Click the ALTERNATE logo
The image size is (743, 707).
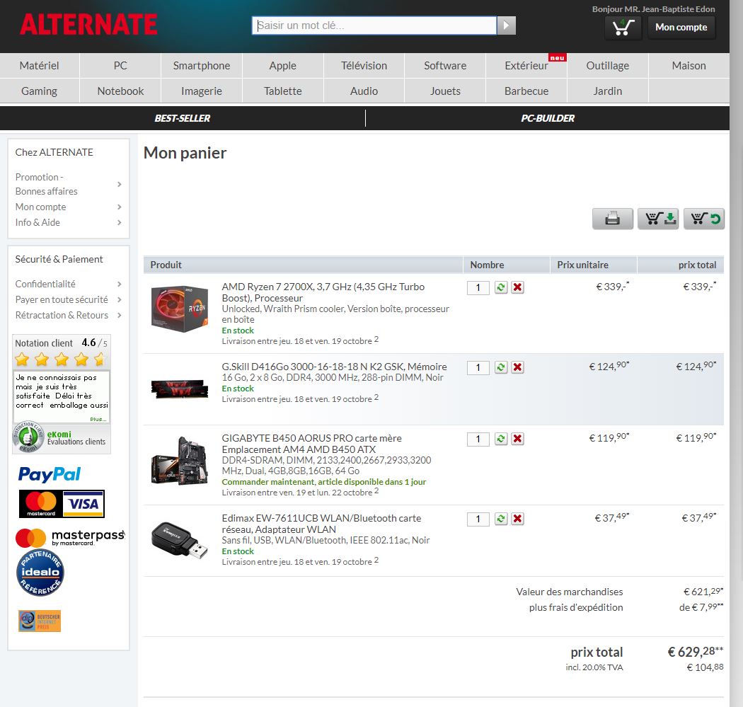click(x=88, y=25)
